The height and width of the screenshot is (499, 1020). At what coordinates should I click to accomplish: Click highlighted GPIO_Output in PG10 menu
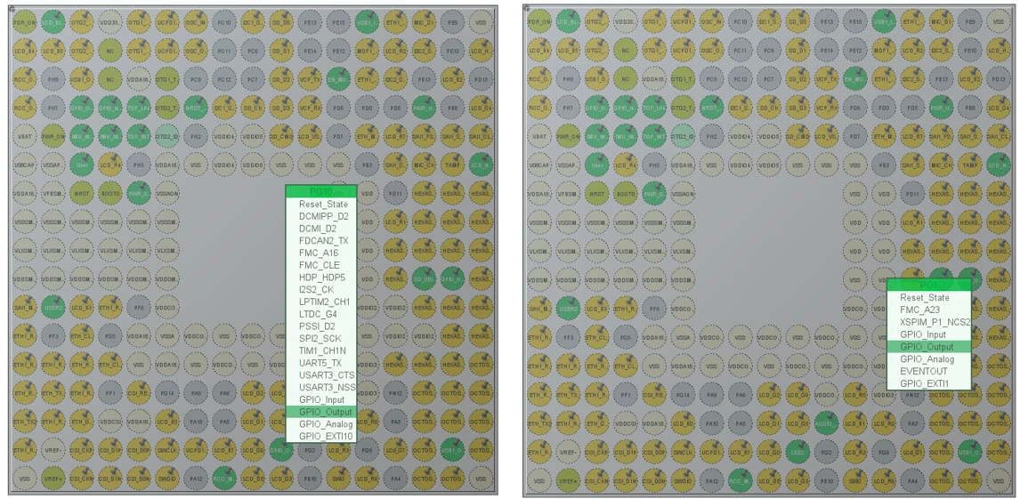(321, 412)
